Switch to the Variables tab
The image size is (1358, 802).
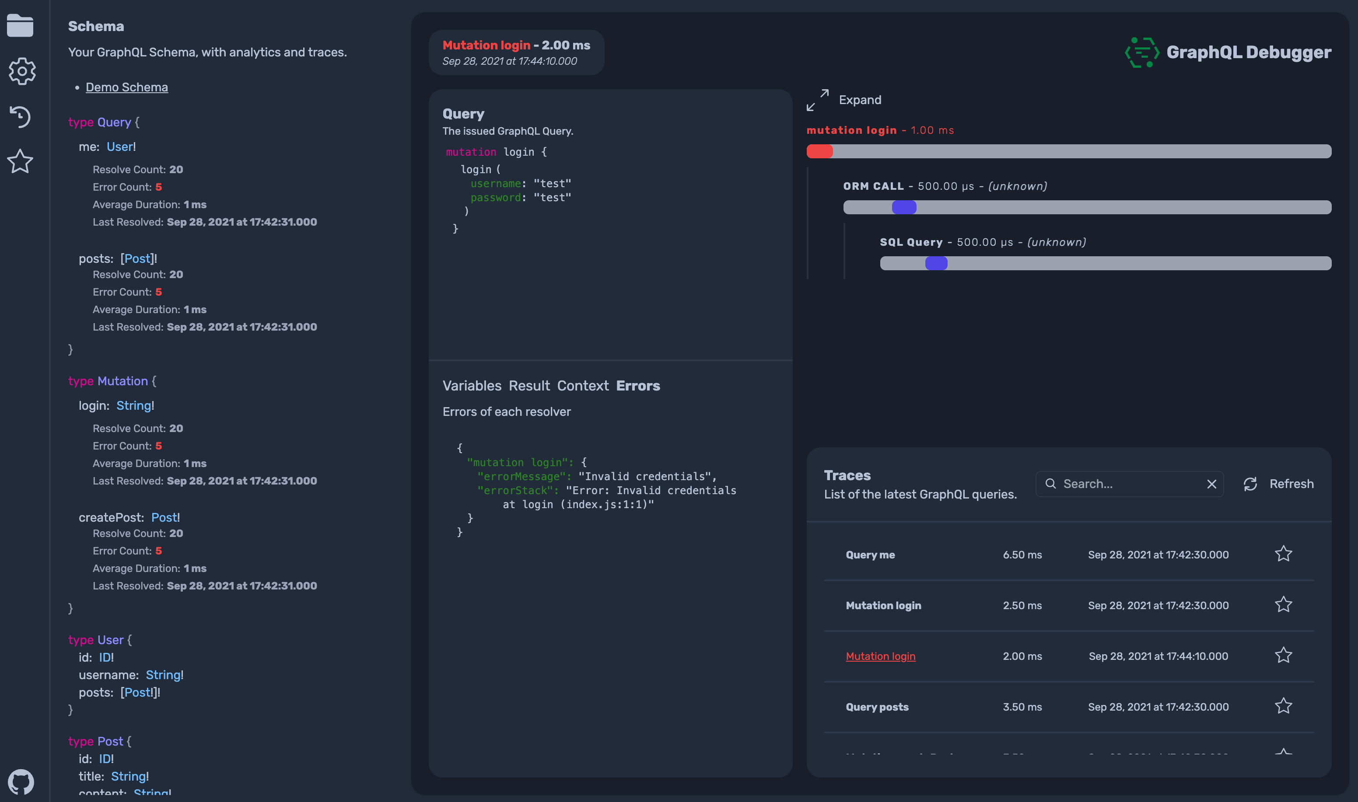(x=472, y=386)
